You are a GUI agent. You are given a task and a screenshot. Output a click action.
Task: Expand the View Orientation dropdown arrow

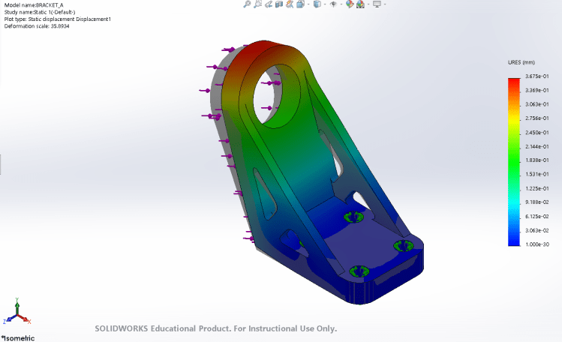tap(308, 4)
